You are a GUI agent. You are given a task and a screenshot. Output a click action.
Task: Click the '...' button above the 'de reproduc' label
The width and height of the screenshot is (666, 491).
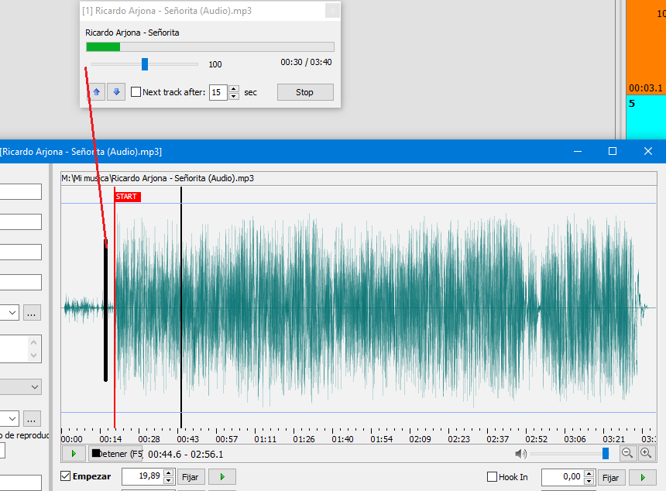click(x=32, y=419)
